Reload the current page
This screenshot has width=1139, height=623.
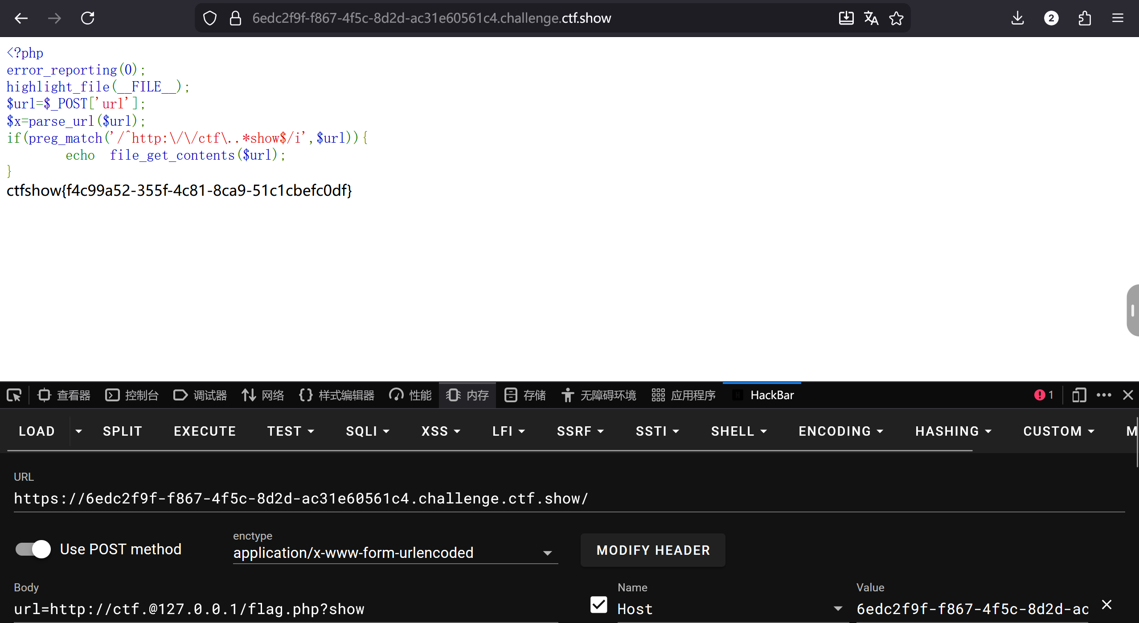point(87,18)
